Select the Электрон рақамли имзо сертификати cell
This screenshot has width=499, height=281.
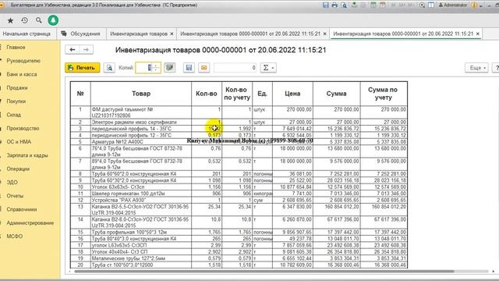pyautogui.click(x=141, y=122)
